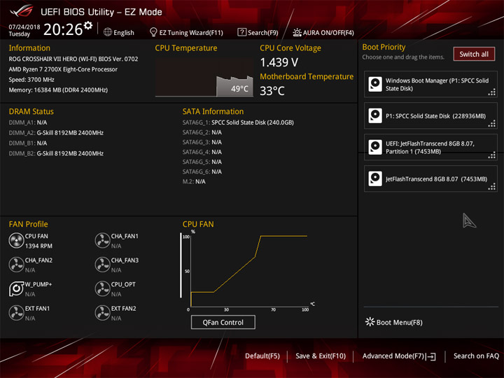This screenshot has width=504, height=378.
Task: Click Memory: 16384 MB line
Action: (x=58, y=90)
